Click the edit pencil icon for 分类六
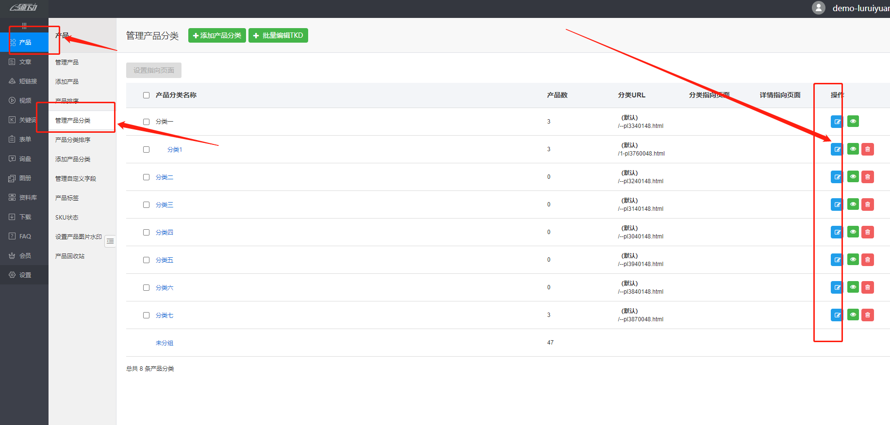 coord(837,287)
